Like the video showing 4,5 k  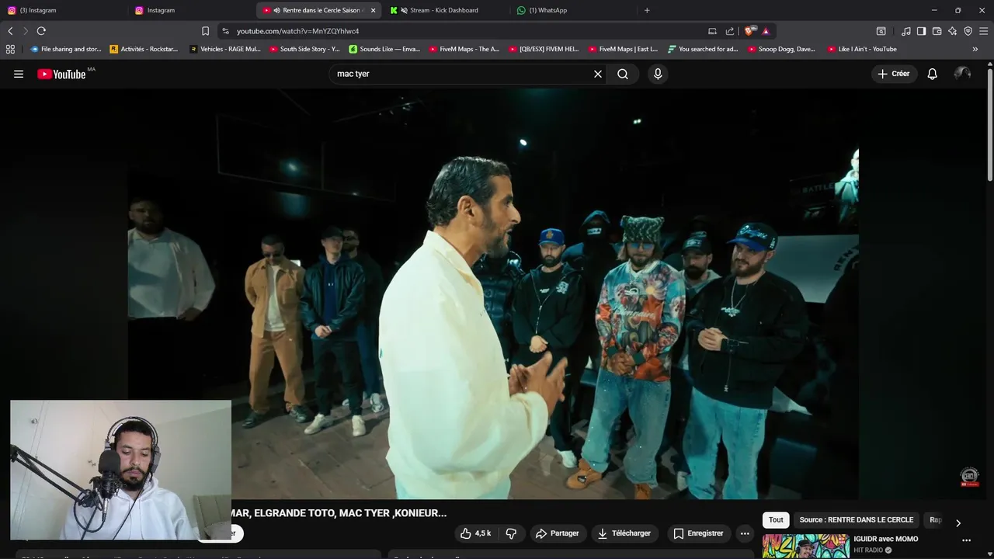click(x=475, y=533)
